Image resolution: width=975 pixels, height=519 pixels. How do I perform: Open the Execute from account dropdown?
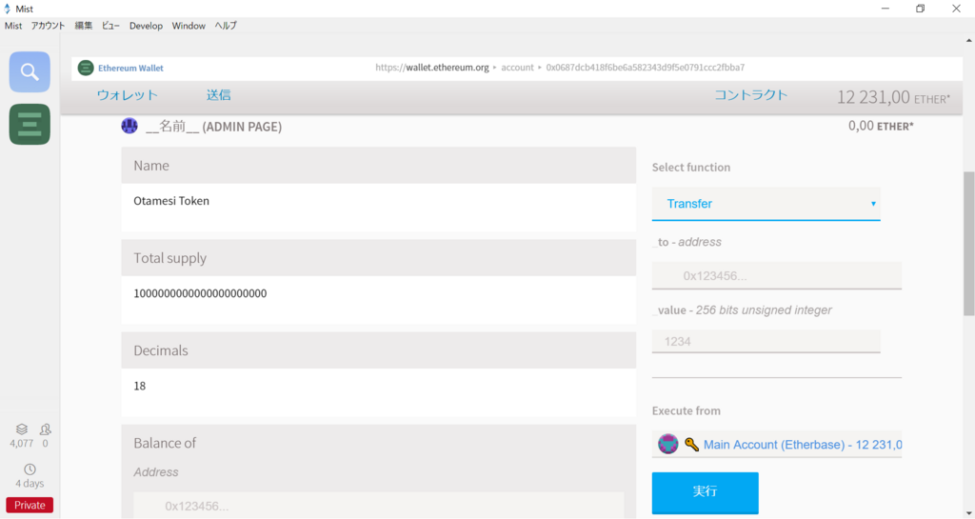777,445
